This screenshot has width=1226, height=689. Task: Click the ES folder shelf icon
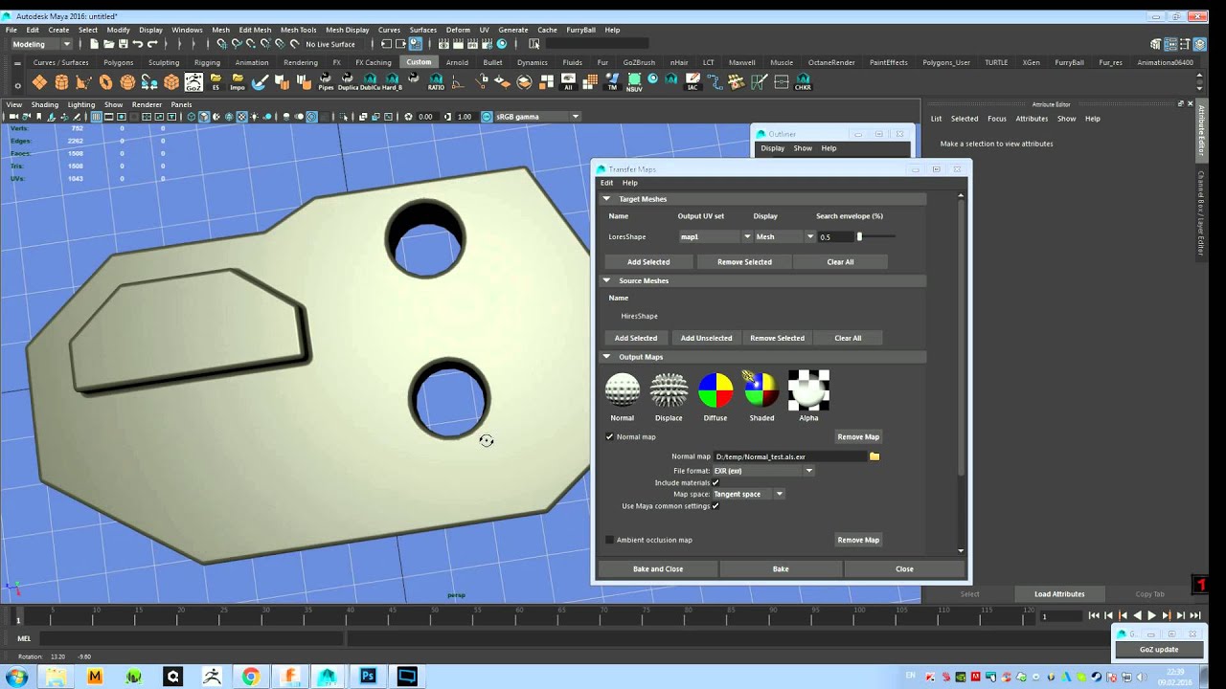point(216,82)
